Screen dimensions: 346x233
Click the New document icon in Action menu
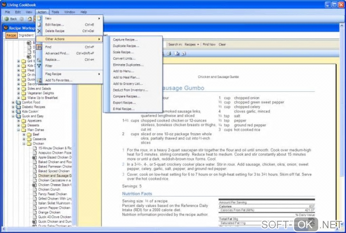point(39,19)
